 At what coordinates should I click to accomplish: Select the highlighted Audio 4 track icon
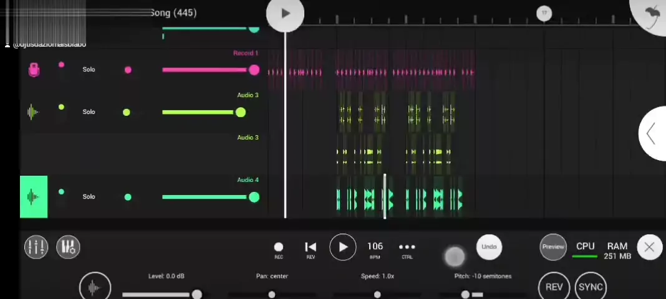coord(34,197)
